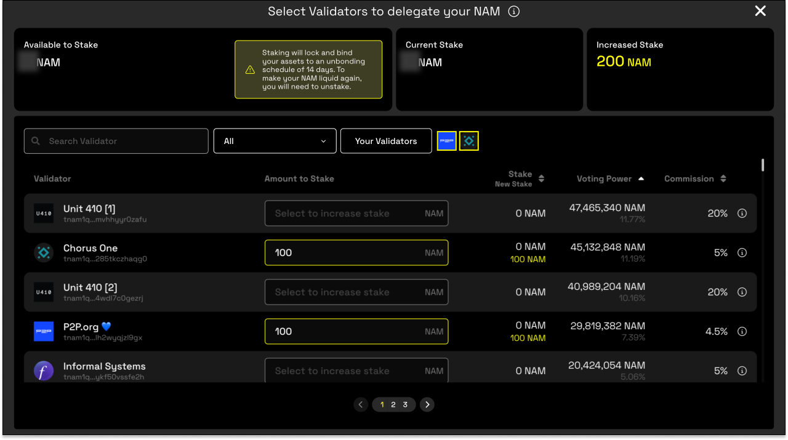Focus the Search Validator field
This screenshot has height=440, width=788.
(x=116, y=141)
